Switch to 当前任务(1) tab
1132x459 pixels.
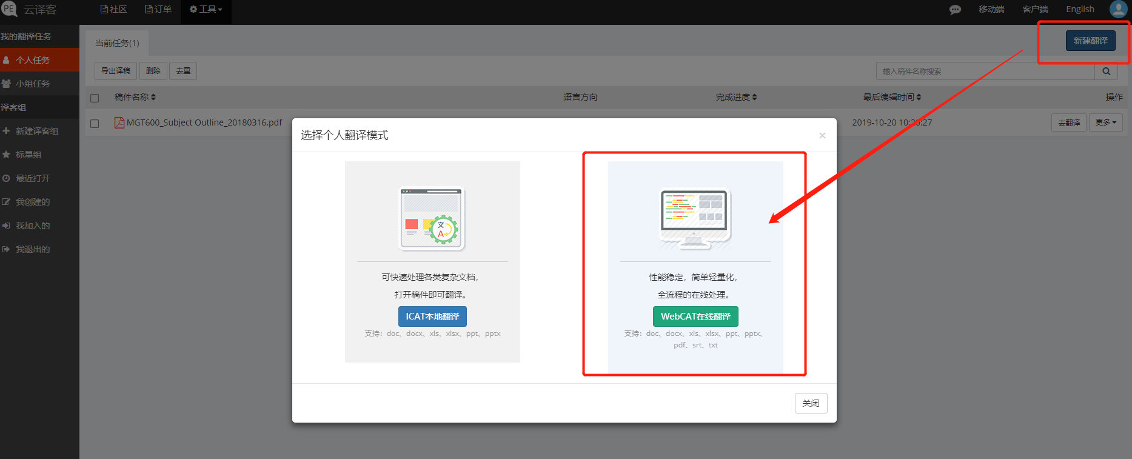[117, 43]
